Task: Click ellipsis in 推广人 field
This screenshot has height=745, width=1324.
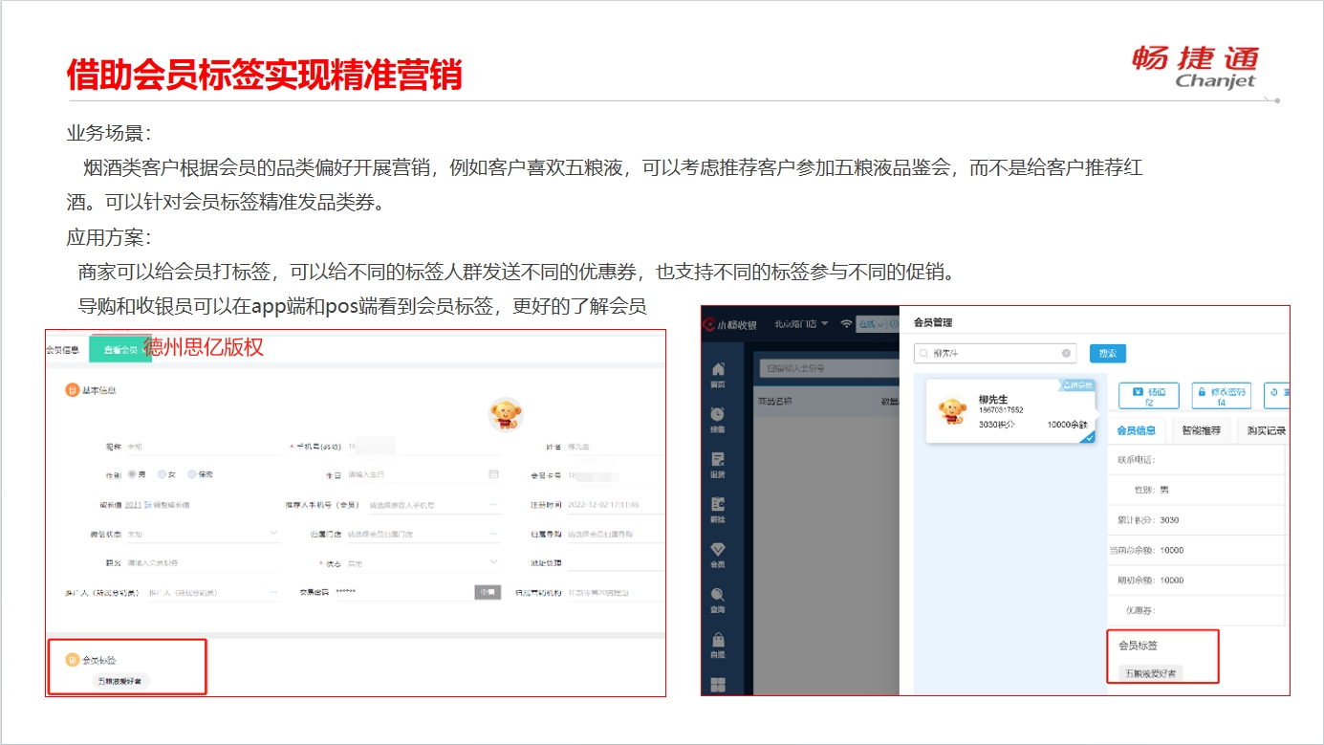Action: (x=273, y=593)
